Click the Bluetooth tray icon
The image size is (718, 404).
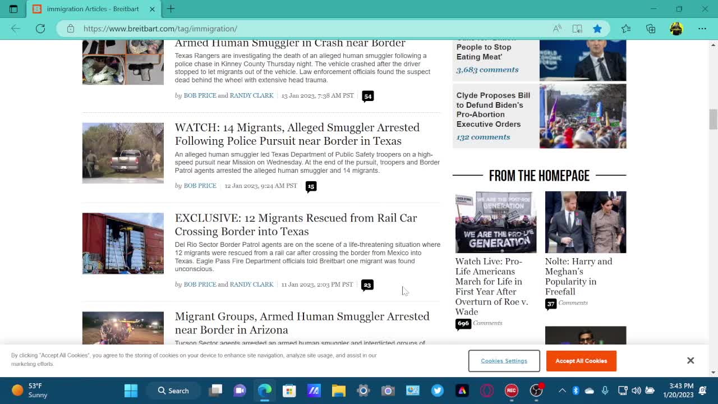[x=576, y=391]
